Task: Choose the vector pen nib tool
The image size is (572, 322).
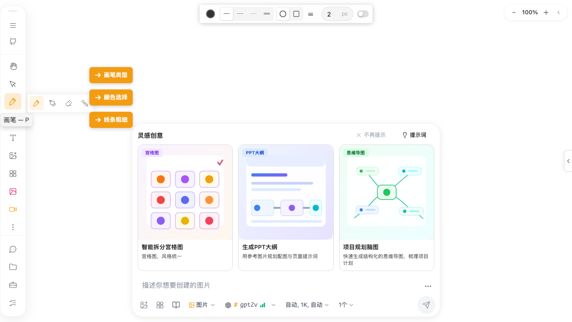Action: [x=53, y=103]
